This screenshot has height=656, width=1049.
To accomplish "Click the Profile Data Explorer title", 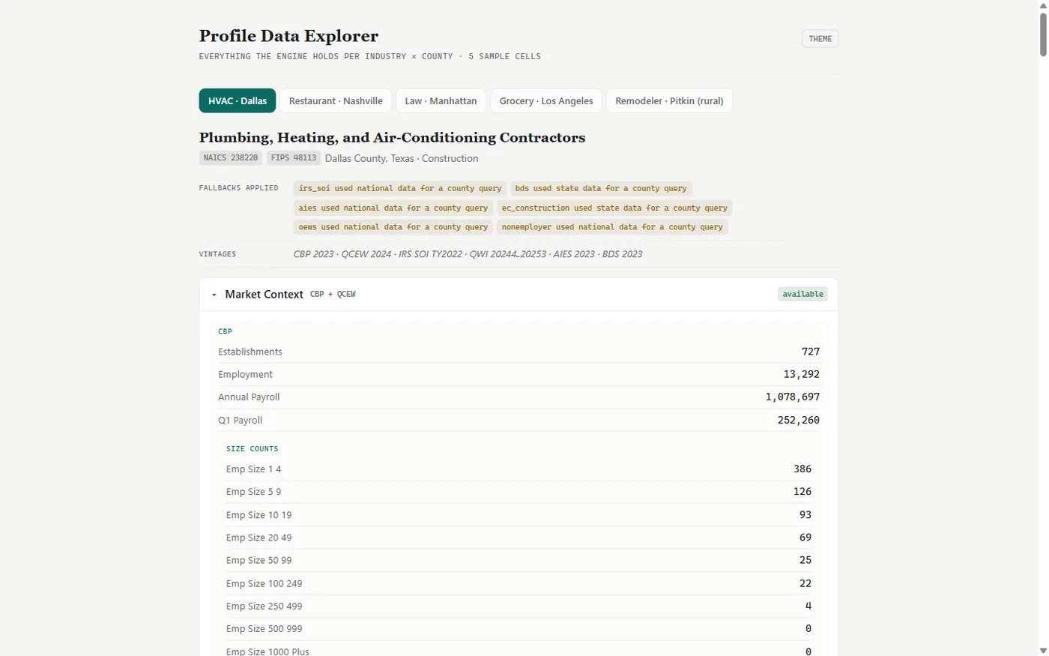I will [288, 35].
